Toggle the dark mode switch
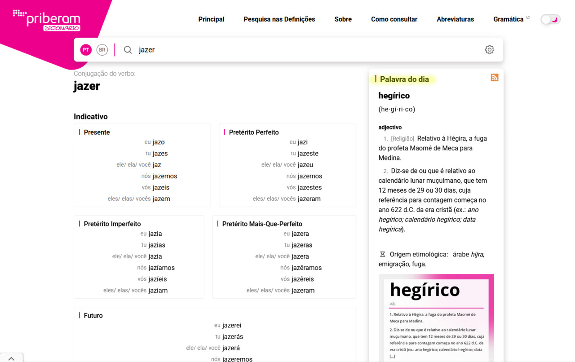The width and height of the screenshot is (575, 362). coord(550,19)
